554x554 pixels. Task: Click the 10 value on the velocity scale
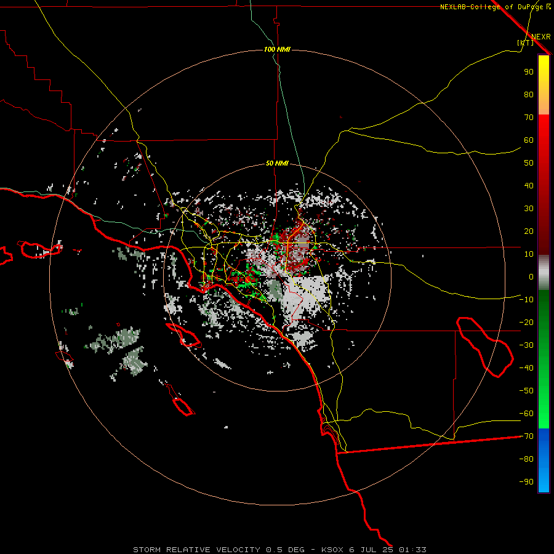[529, 254]
